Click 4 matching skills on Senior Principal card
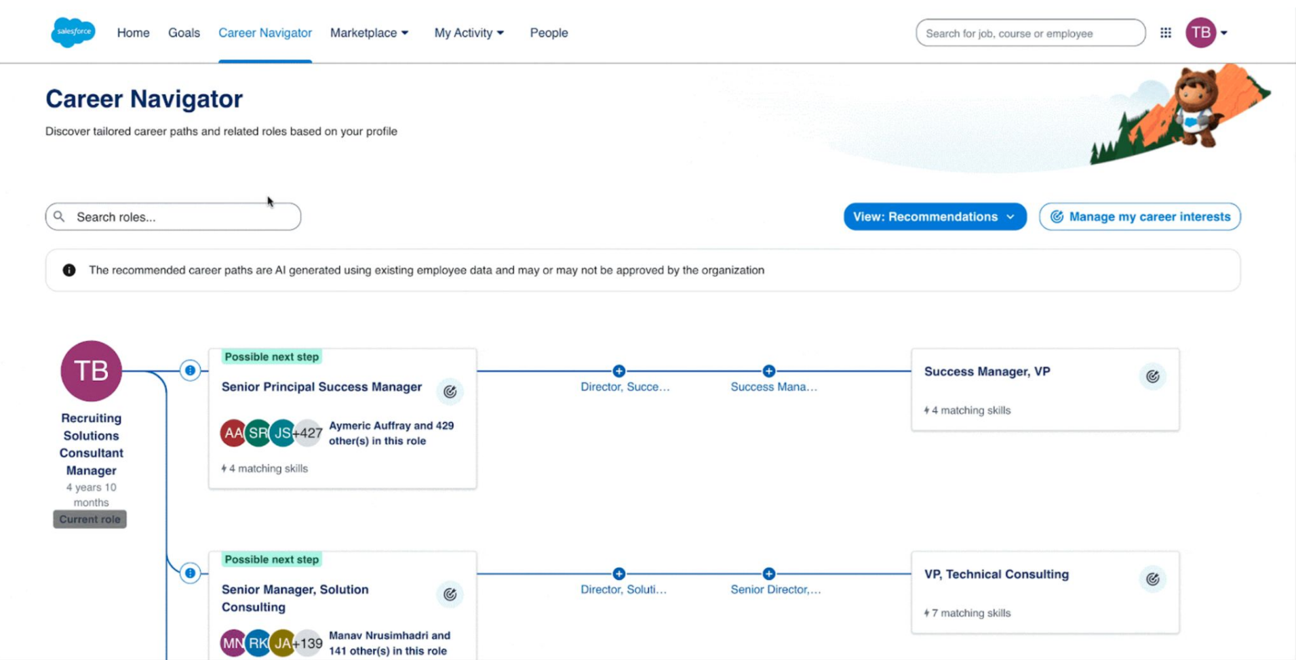1296x660 pixels. pos(264,468)
